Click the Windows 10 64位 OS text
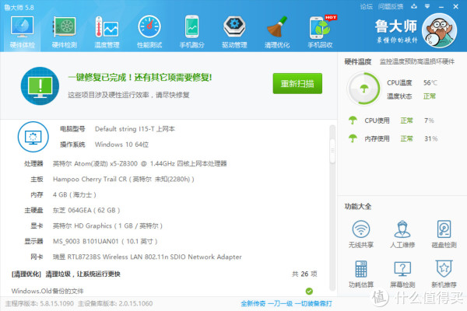 tap(121, 145)
